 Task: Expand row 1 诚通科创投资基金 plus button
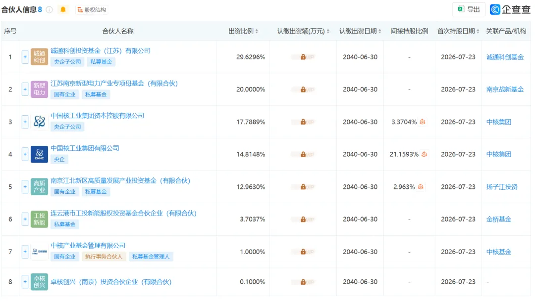click(25, 57)
